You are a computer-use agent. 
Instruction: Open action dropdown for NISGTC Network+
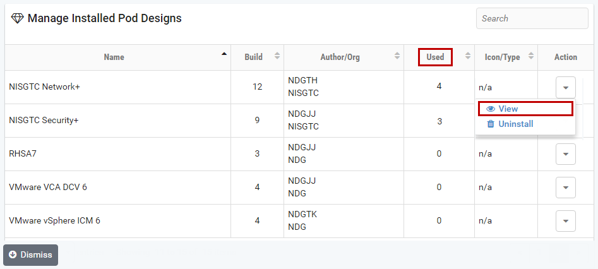(x=565, y=87)
